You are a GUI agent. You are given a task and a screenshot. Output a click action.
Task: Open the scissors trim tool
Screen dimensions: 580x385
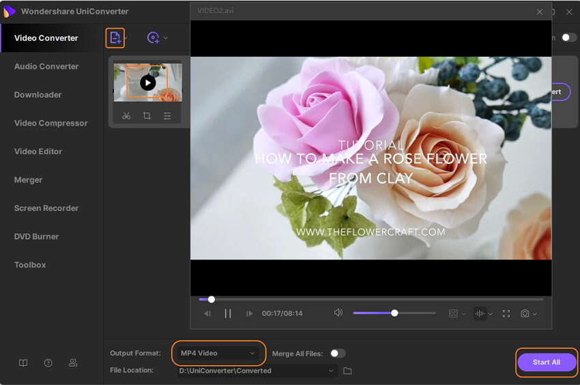(x=126, y=116)
